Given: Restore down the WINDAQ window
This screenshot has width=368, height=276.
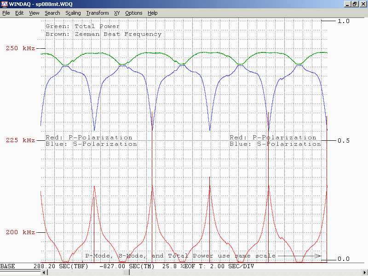Looking at the screenshot, I should tap(355, 4).
